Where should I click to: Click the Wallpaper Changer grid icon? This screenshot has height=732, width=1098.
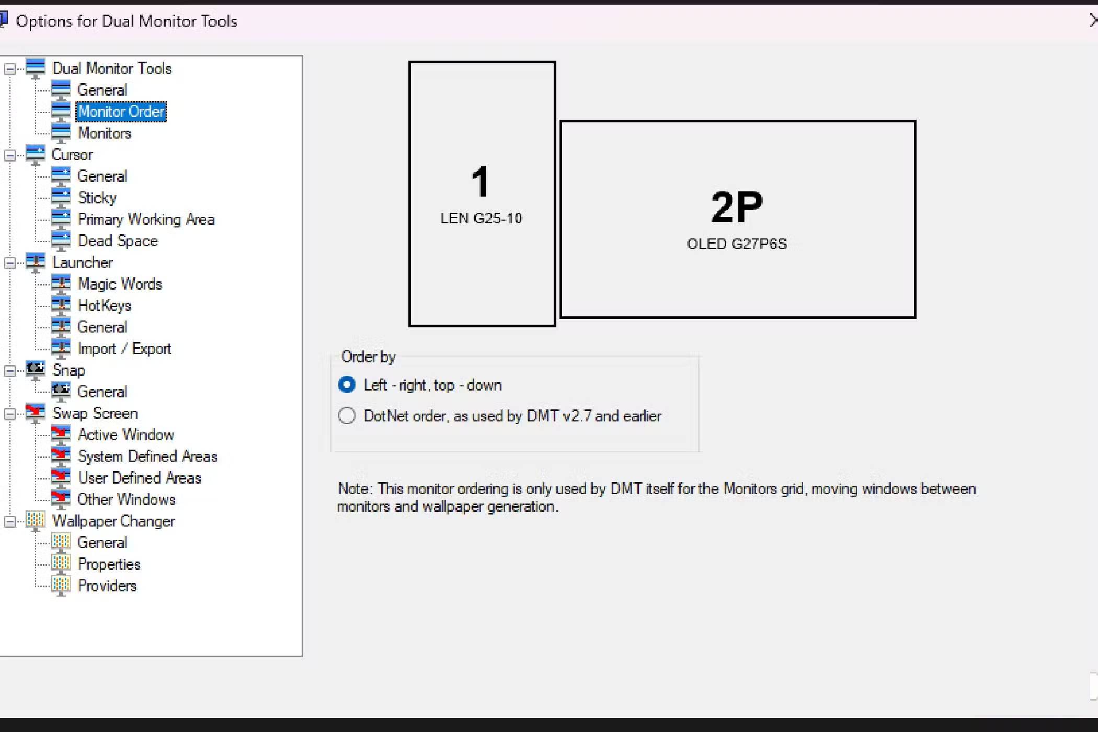point(35,520)
